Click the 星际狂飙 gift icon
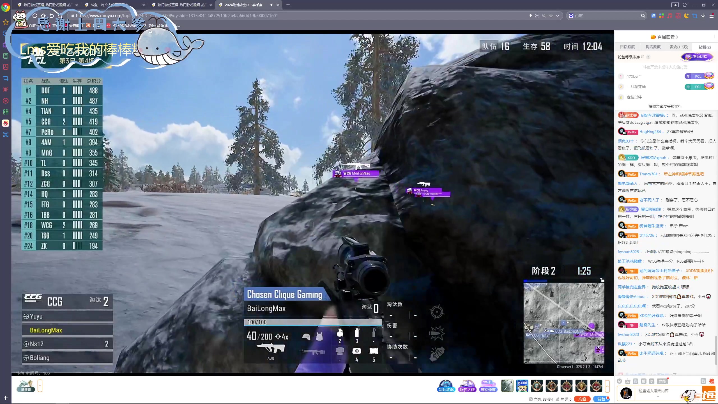718x404 pixels. tap(446, 386)
